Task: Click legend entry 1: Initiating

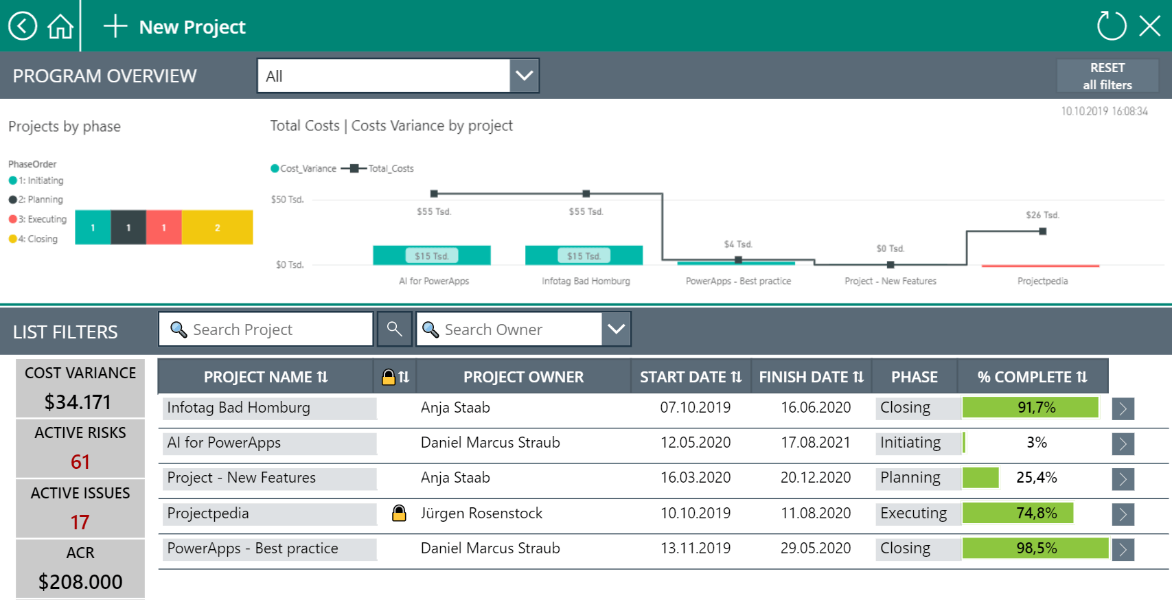Action: coord(36,181)
